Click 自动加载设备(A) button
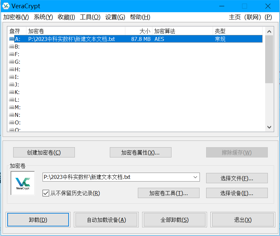 107,220
